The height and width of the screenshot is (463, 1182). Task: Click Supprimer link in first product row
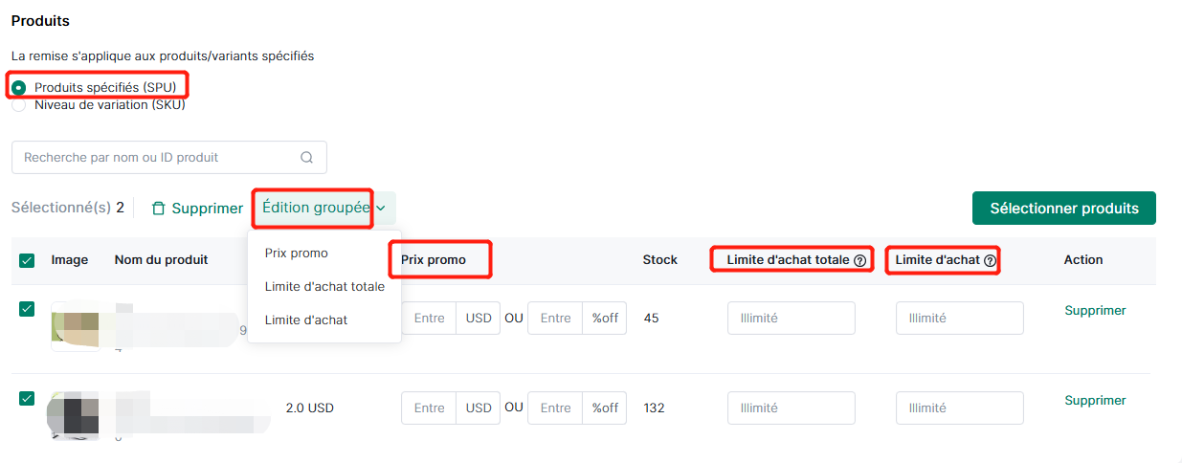(x=1095, y=311)
